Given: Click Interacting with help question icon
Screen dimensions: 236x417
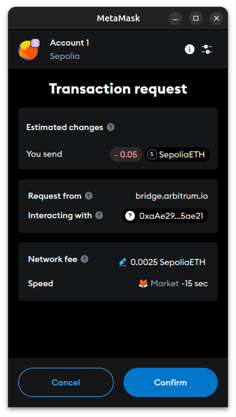Looking at the screenshot, I should coord(99,215).
